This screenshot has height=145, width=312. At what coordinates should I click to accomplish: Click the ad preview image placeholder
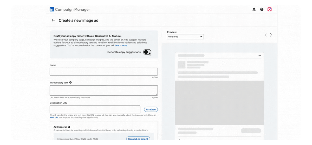[x=219, y=103]
